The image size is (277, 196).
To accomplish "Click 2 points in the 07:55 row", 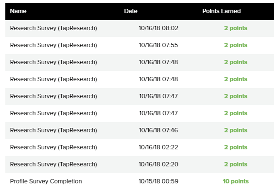I will [x=236, y=45].
